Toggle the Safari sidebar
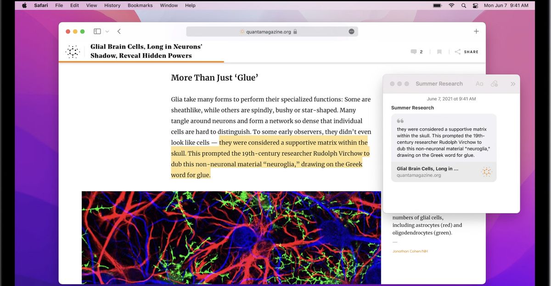Image resolution: width=551 pixels, height=286 pixels. point(97,31)
